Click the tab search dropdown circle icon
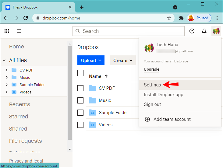 coord(175,7)
